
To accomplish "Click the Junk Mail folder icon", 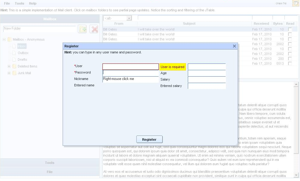I will point(14,73).
